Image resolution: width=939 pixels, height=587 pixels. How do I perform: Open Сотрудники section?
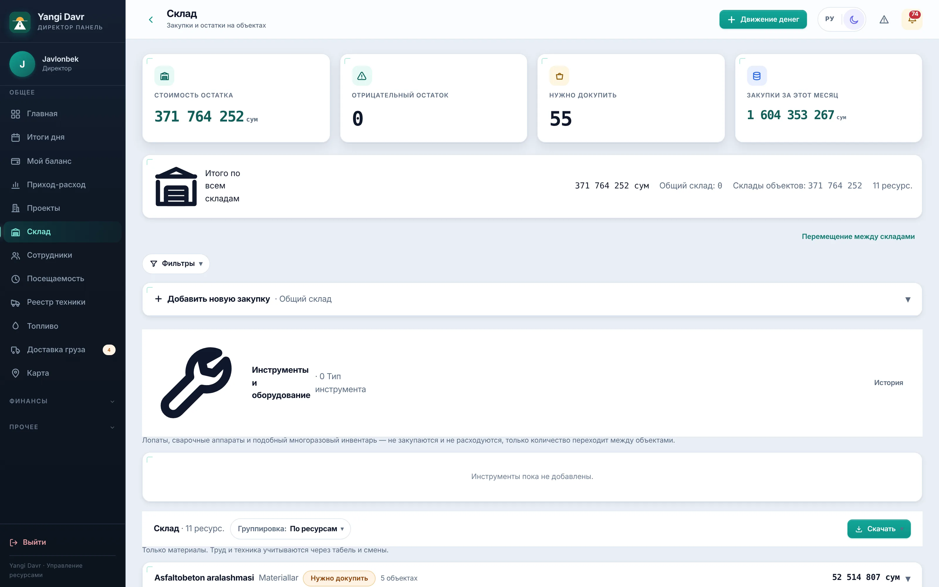pos(63,255)
